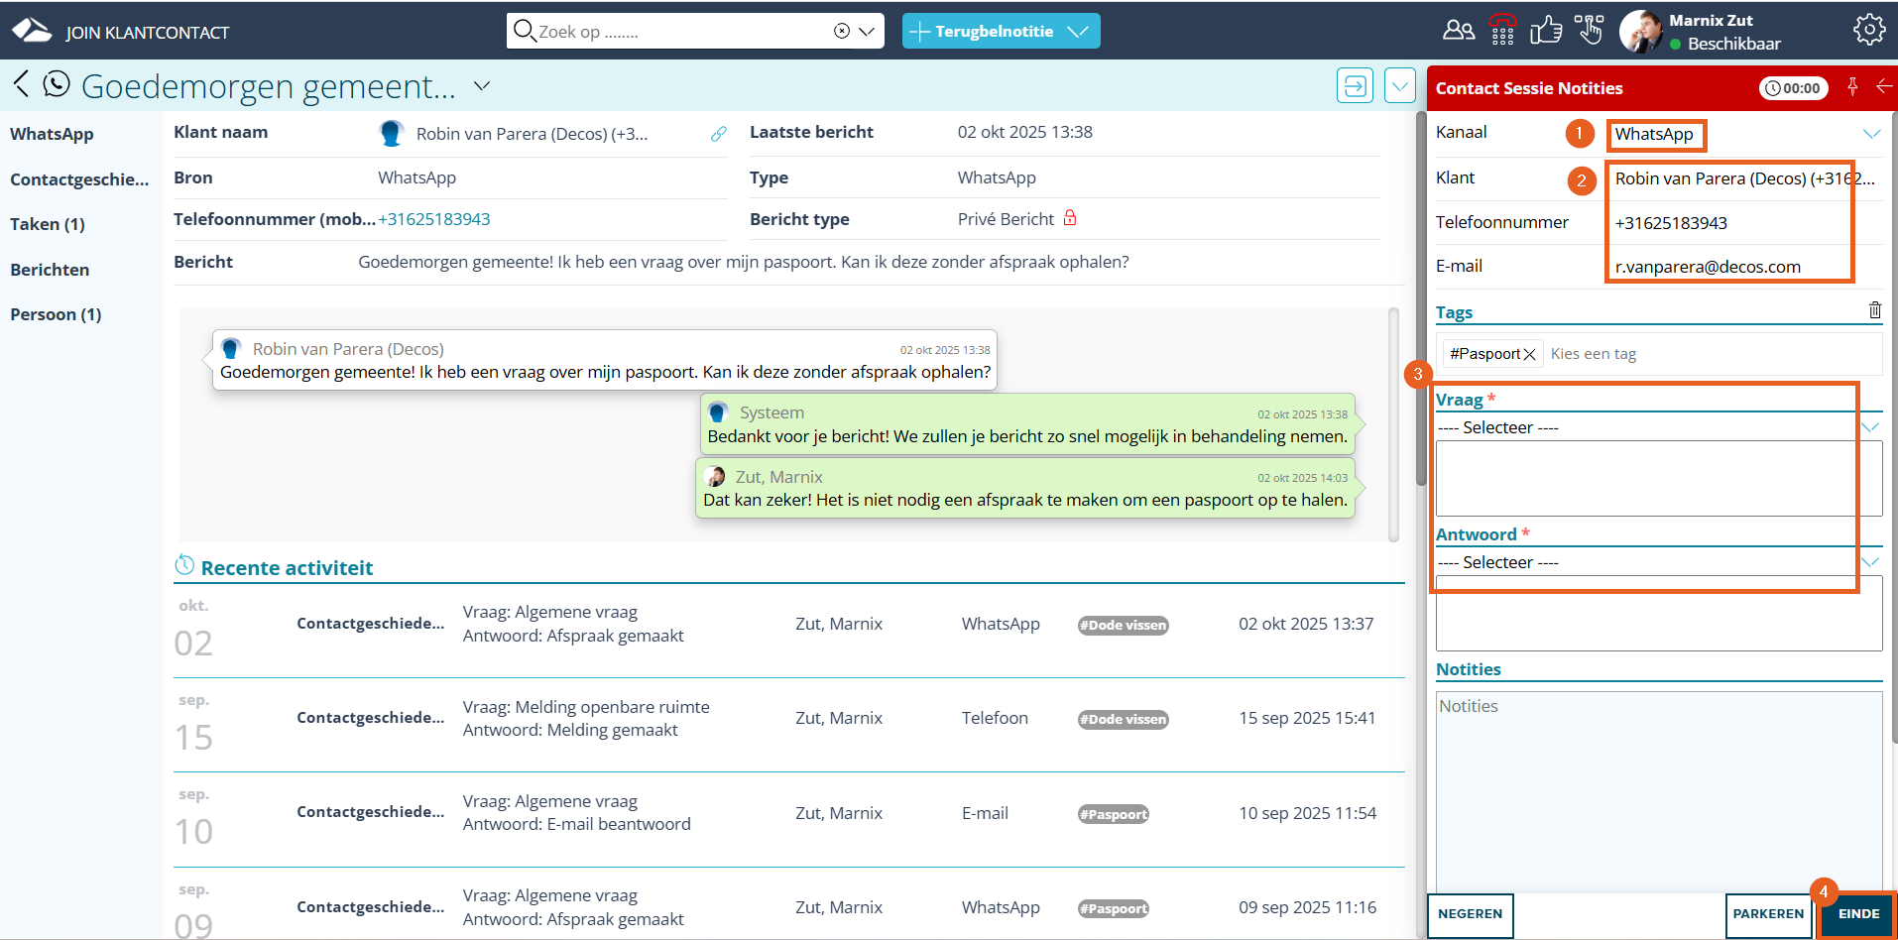1898x940 pixels.
Task: Click the contacts people icon in the header
Action: tap(1458, 31)
